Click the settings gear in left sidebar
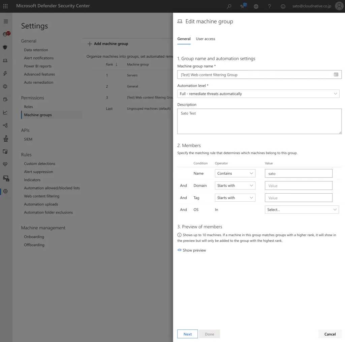Viewport: 345px width, 342px height. click(x=5, y=191)
